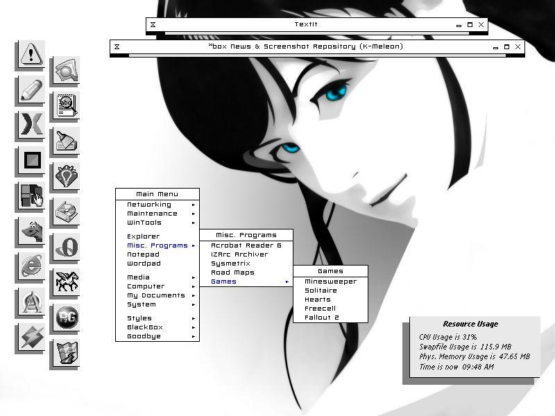Launch the X logo shortcut icon
The image size is (555, 416).
[31, 125]
